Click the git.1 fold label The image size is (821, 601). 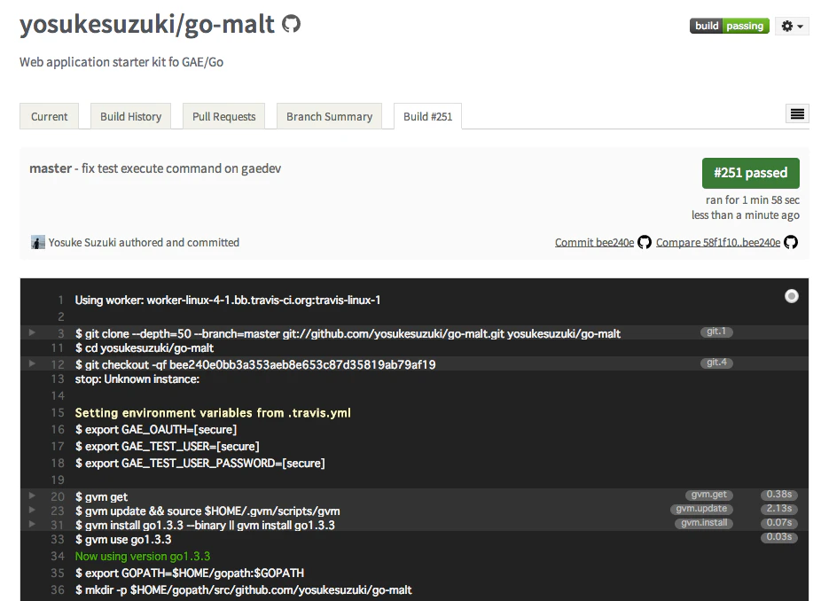click(x=716, y=332)
